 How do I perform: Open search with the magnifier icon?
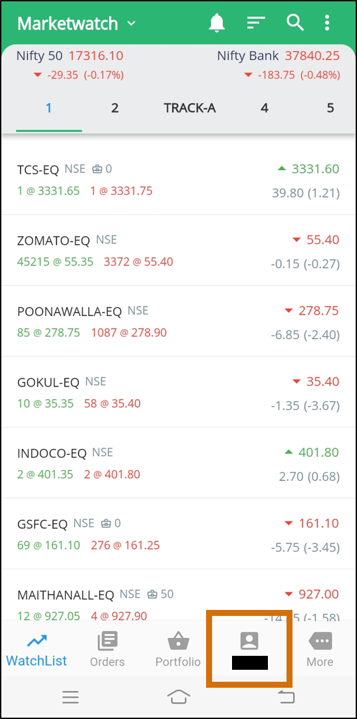pos(295,23)
